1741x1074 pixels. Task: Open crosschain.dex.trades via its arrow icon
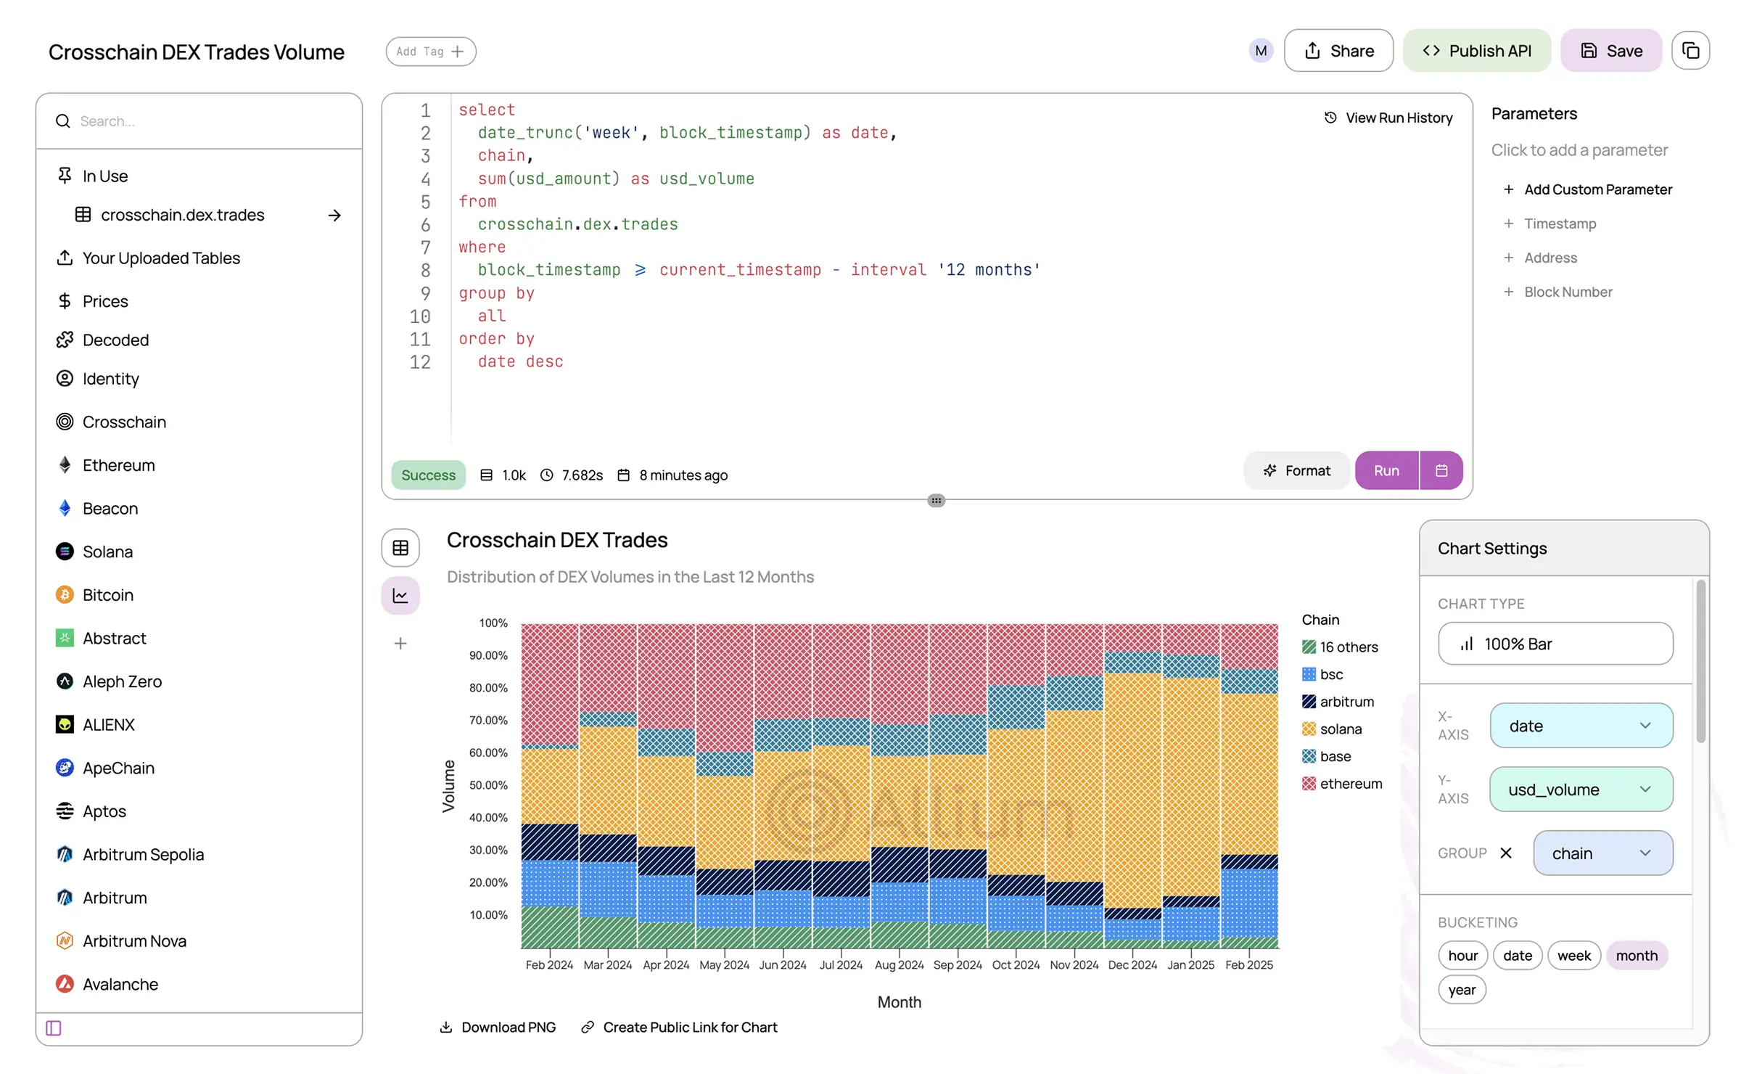click(334, 215)
